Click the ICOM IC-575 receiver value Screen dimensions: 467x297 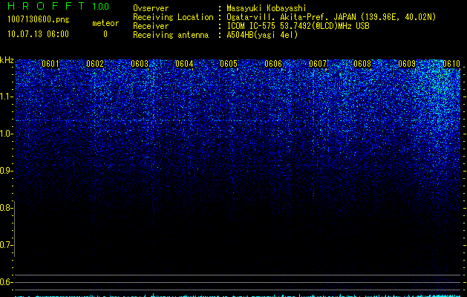pyautogui.click(x=298, y=26)
